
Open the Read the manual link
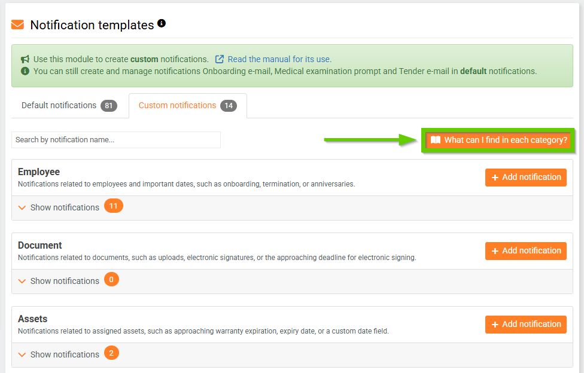[x=279, y=59]
